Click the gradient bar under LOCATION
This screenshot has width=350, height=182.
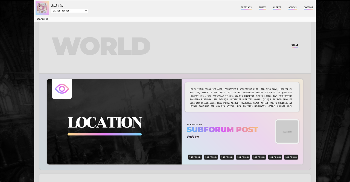104,134
